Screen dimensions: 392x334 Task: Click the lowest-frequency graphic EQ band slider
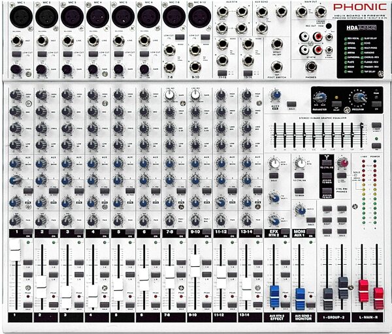tap(275, 136)
